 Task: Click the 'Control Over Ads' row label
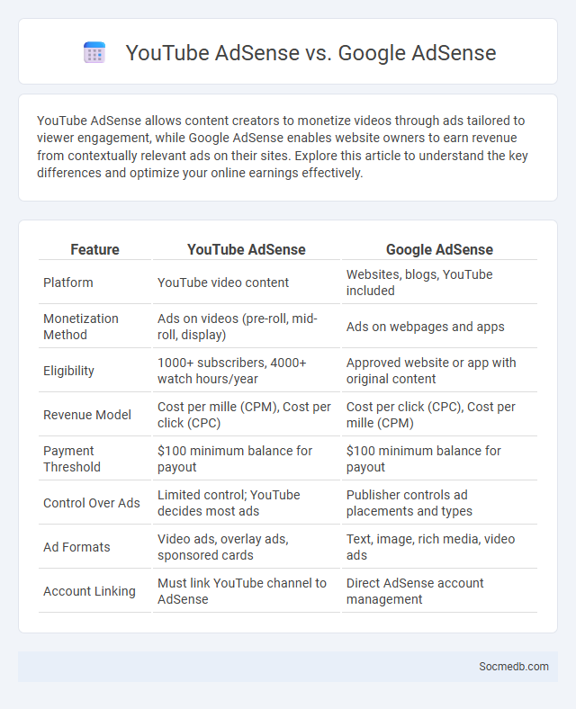click(x=91, y=503)
